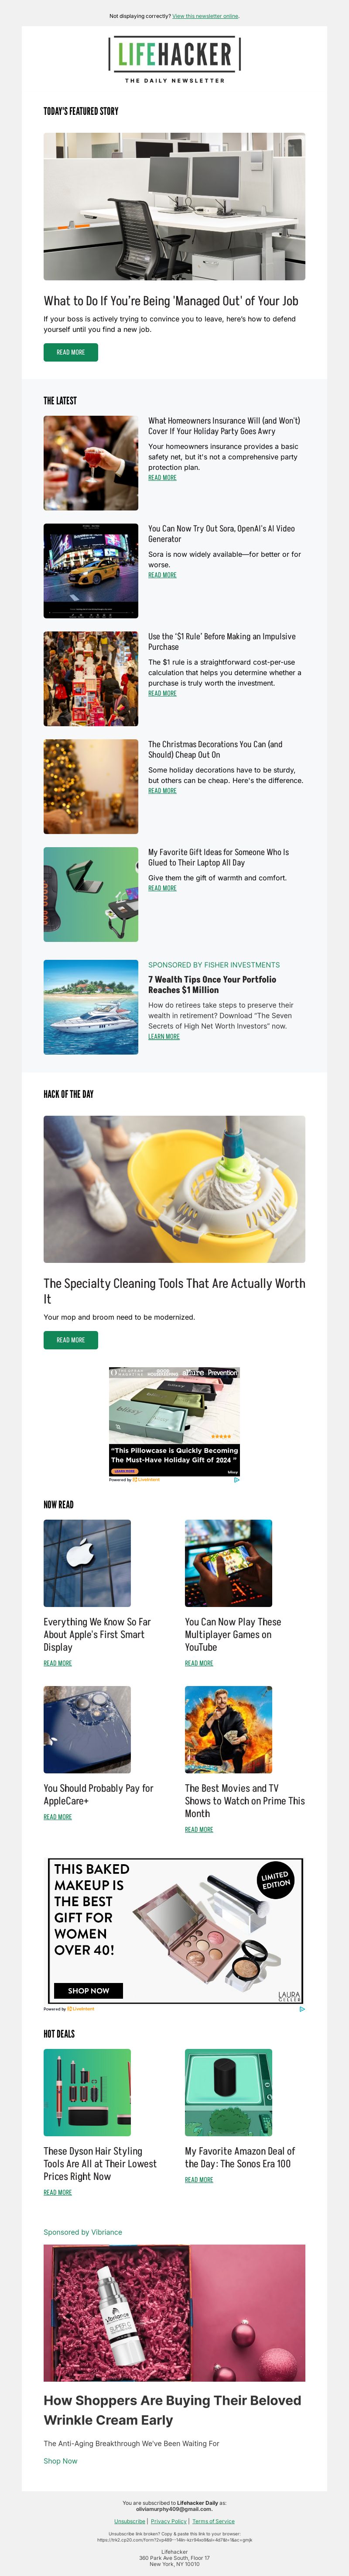The width and height of the screenshot is (349, 2576).
Task: Click Read More under '$1 Rule' article
Action: [x=162, y=693]
